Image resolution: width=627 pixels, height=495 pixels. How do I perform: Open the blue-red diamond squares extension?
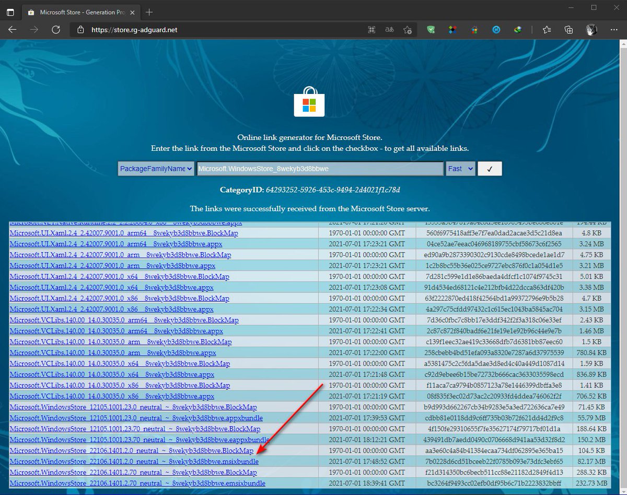[452, 30]
